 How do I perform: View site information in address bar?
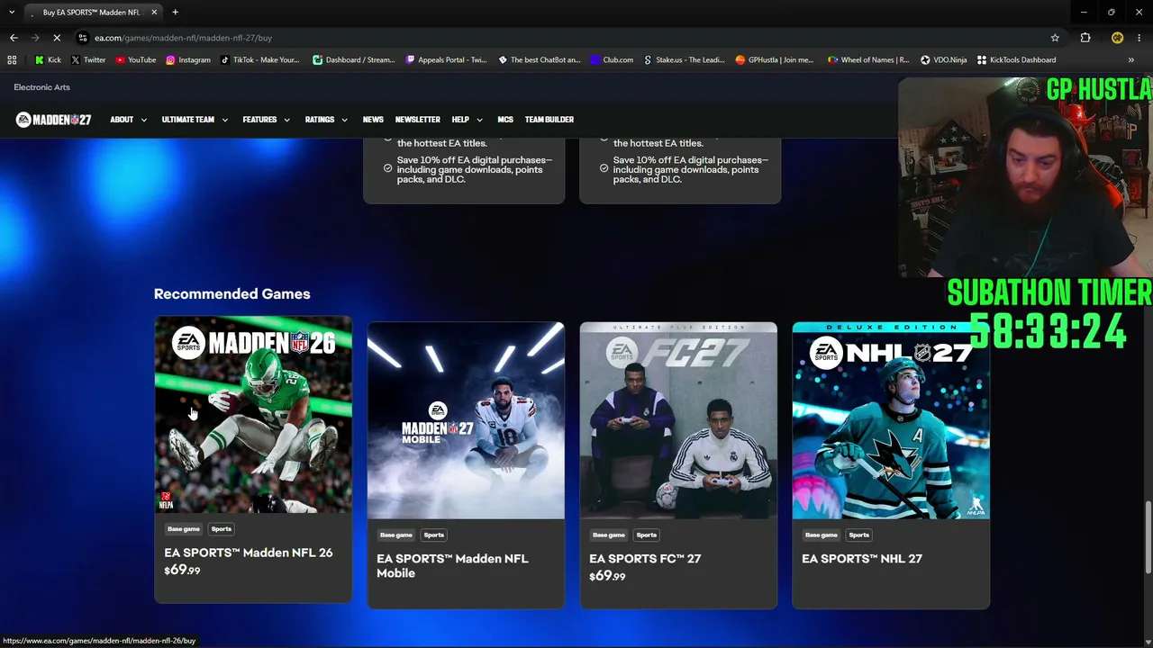(83, 38)
